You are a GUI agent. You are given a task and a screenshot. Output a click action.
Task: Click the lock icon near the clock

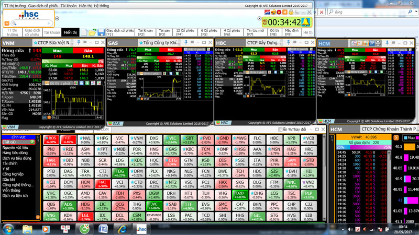pyautogui.click(x=291, y=12)
